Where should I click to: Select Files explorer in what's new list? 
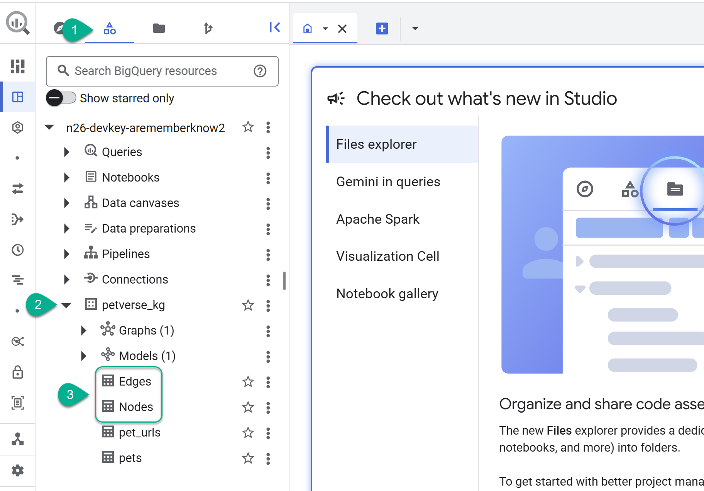402,144
